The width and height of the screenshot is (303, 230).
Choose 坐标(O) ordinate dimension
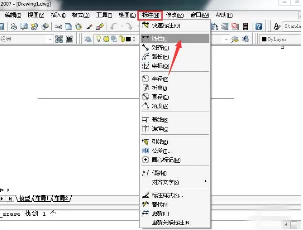pyautogui.click(x=175, y=66)
